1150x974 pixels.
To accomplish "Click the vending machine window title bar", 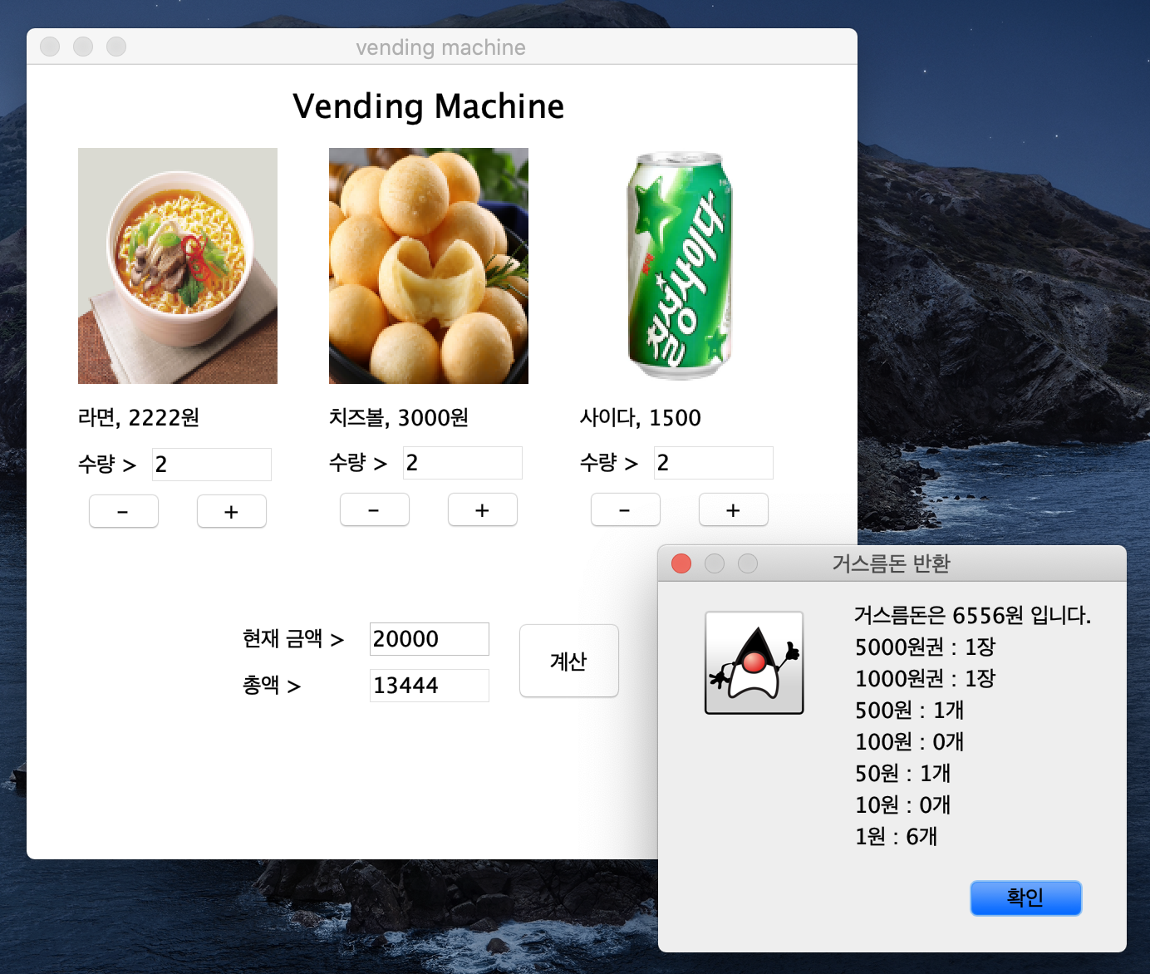I will coord(441,47).
